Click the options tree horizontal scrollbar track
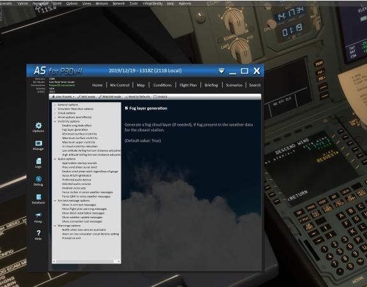Image resolution: width=367 pixels, height=287 pixels. point(86,261)
